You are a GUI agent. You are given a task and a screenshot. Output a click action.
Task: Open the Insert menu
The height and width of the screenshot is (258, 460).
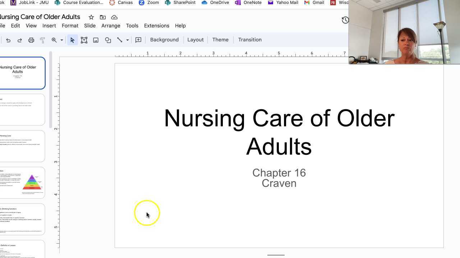tap(49, 26)
